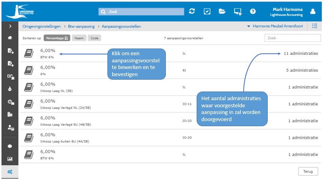
Task: Toggle the checklist view icon
Action: point(314,26)
